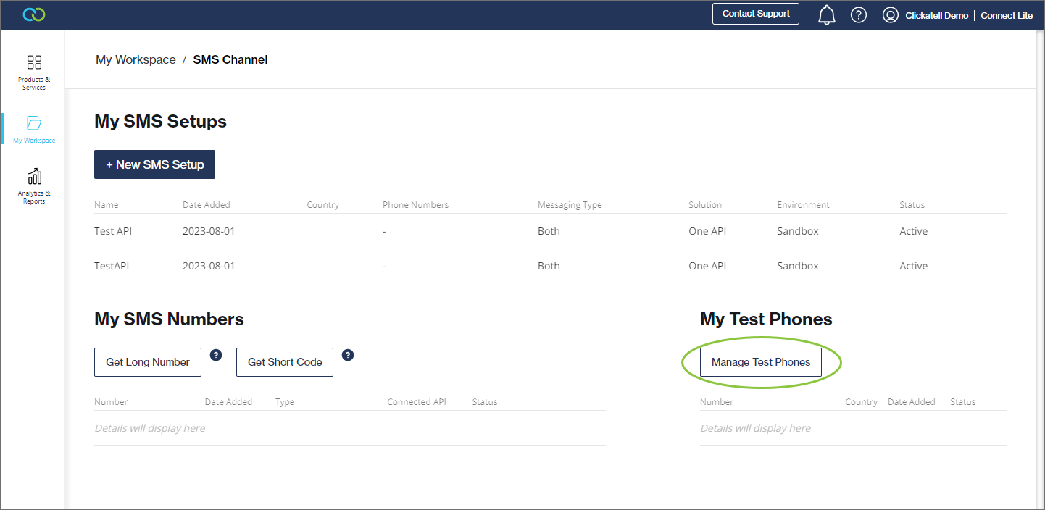
Task: Open the Test API setup row
Action: (113, 231)
